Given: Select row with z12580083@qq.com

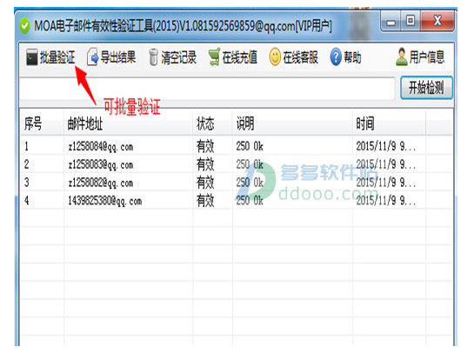Looking at the screenshot, I should (237, 164).
